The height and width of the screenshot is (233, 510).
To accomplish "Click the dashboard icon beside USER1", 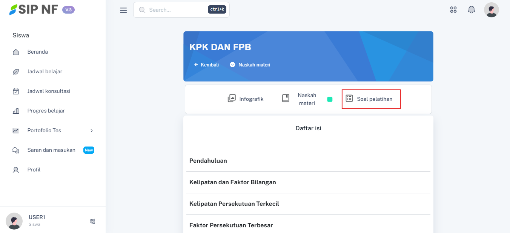I will coord(92,221).
